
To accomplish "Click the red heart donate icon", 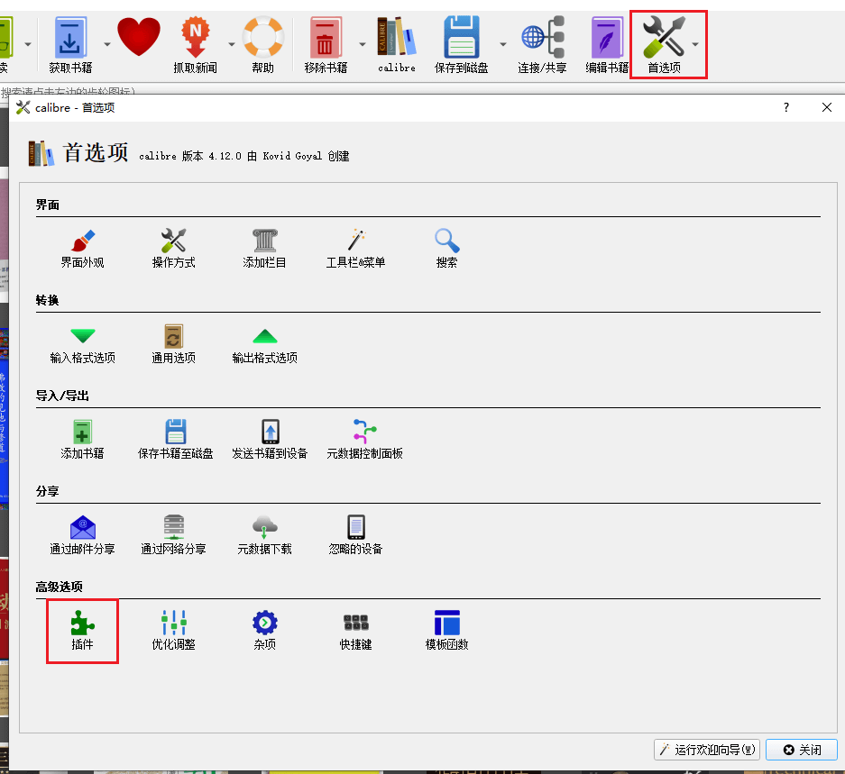I will point(139,37).
